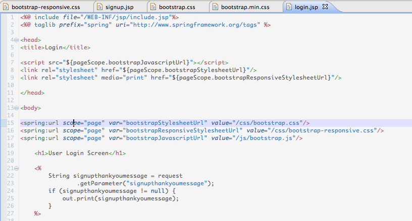Image resolution: width=412 pixels, height=221 pixels.
Task: Select the login.jsp tab
Action: pos(306,7)
